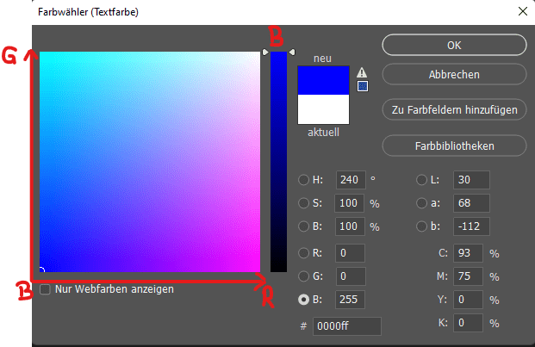This screenshot has width=535, height=347.
Task: Select the RGB blue B radio button
Action: click(x=303, y=300)
